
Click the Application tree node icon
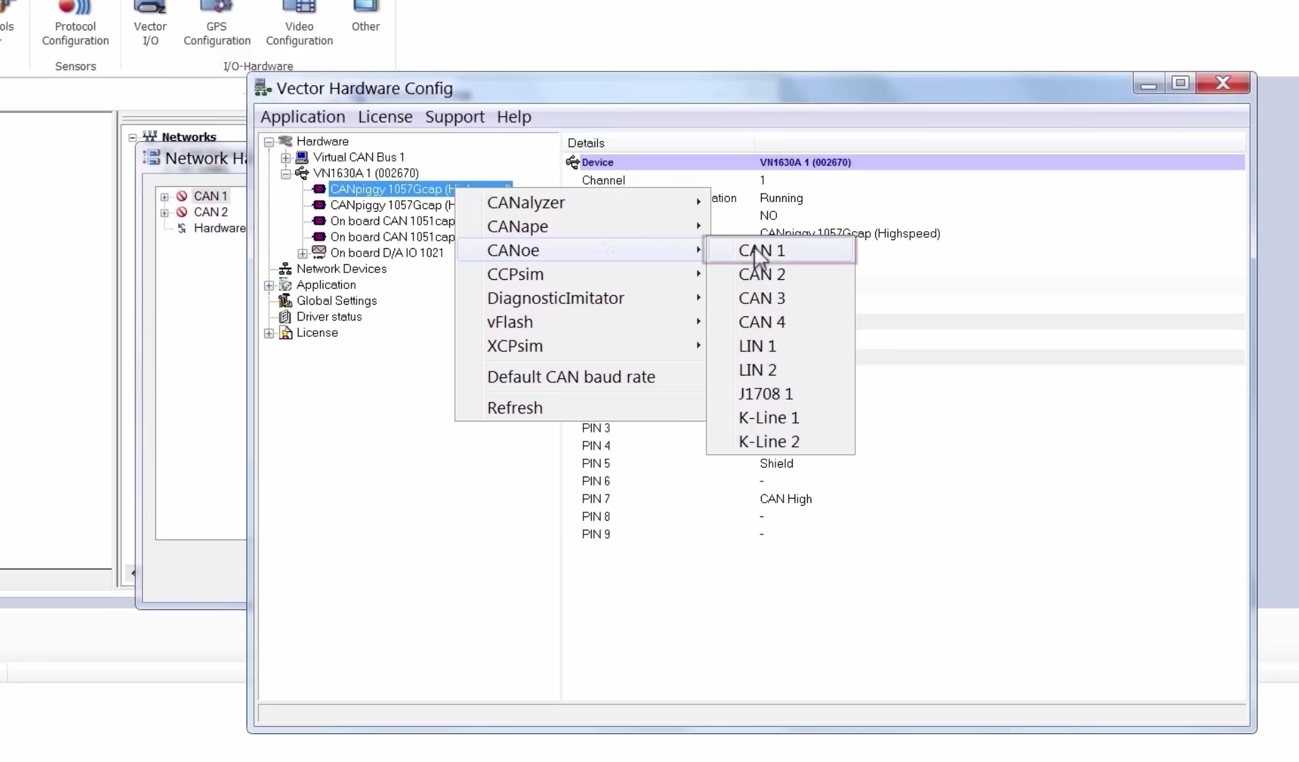(x=286, y=285)
